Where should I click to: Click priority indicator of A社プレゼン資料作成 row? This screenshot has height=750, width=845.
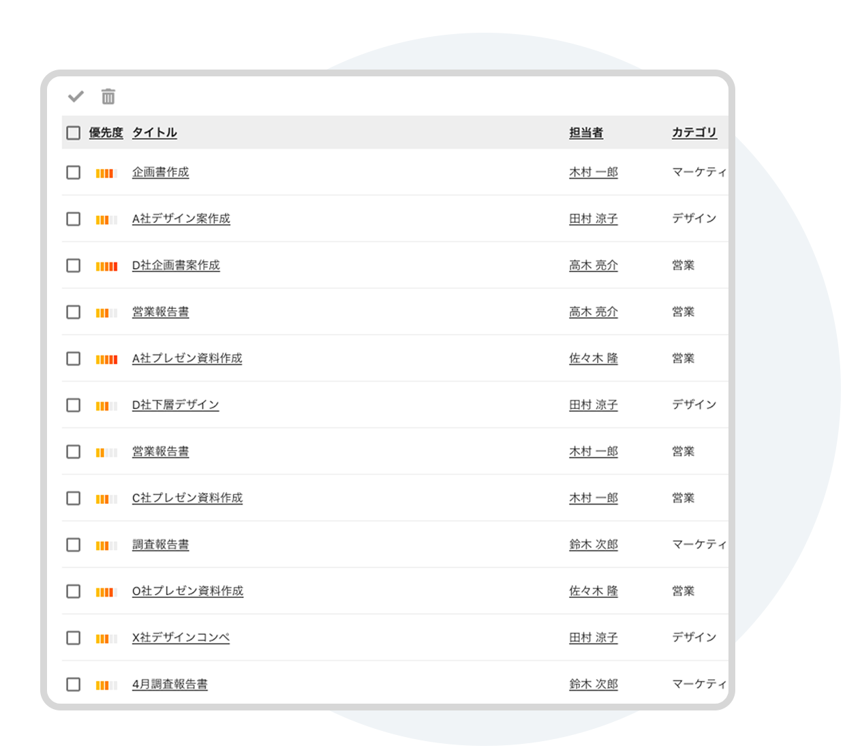pos(106,359)
